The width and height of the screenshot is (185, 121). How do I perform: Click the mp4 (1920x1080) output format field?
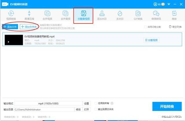tap(48, 103)
